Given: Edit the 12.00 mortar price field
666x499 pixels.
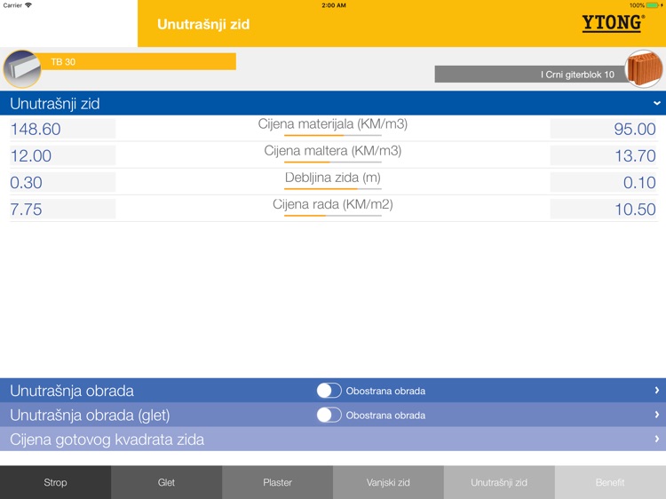Looking at the screenshot, I should tap(62, 155).
